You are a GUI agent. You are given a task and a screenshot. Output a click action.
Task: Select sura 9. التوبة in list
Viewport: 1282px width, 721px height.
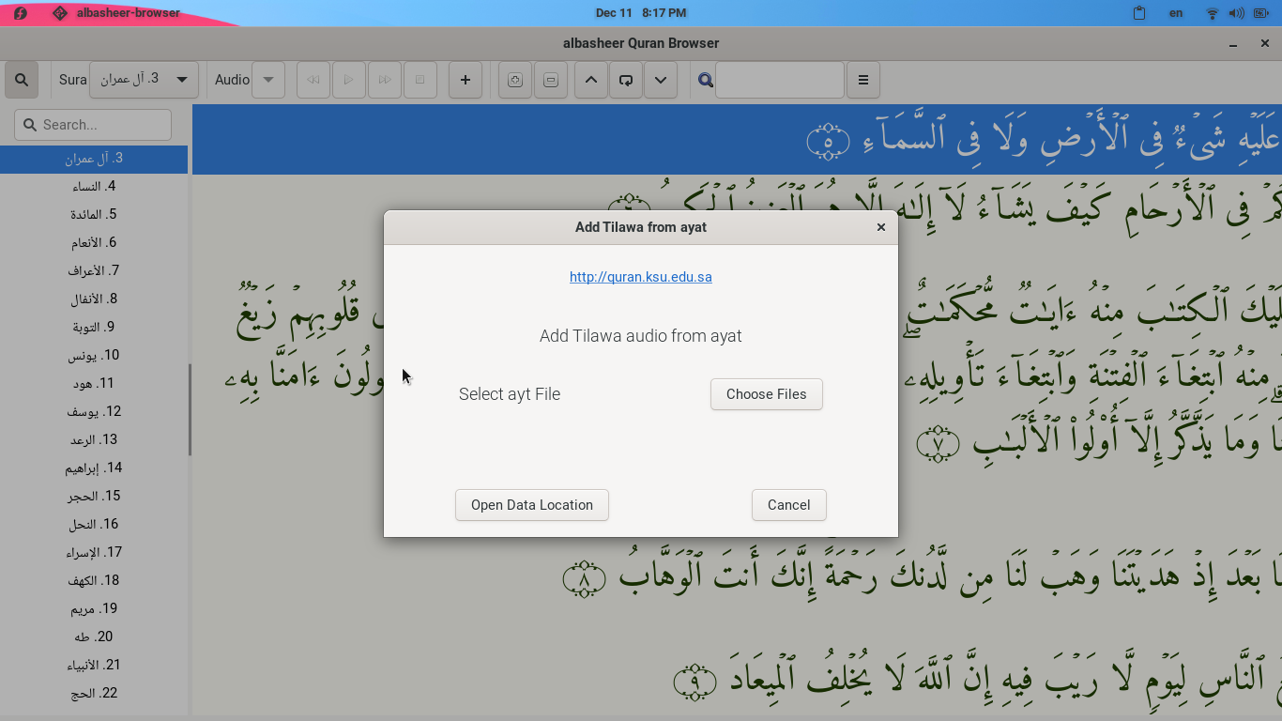[94, 328]
